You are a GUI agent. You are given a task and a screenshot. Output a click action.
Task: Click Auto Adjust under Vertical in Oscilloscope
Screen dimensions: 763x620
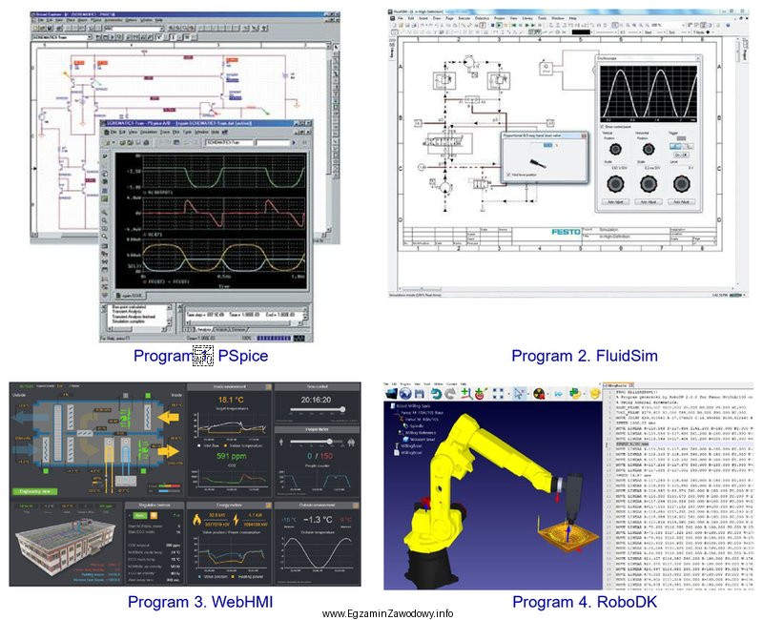[615, 202]
